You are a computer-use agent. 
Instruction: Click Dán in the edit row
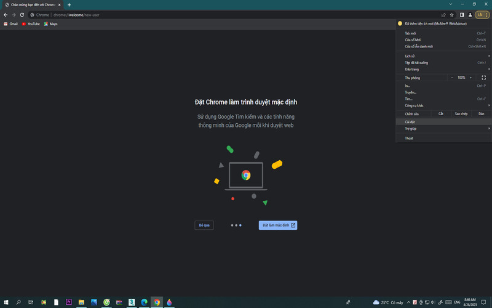pyautogui.click(x=482, y=114)
